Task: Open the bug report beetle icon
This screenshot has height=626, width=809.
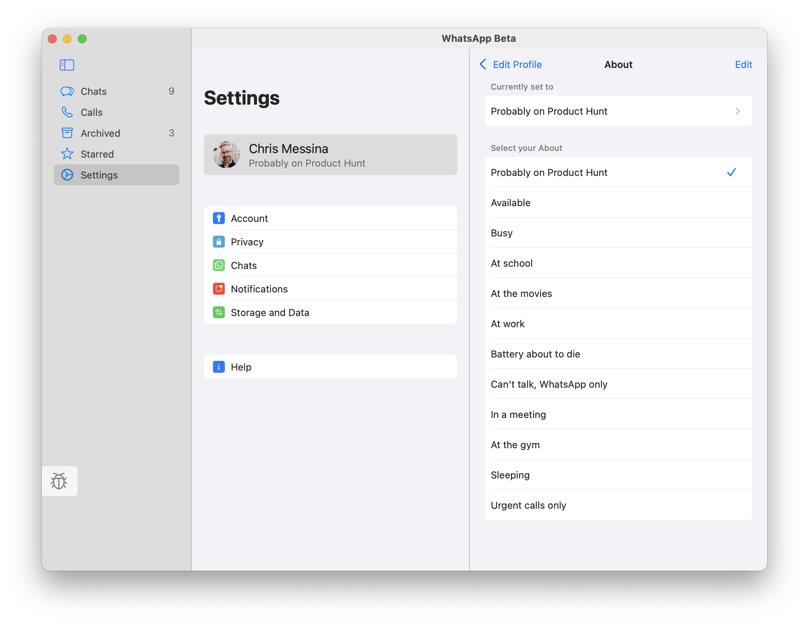Action: (59, 481)
